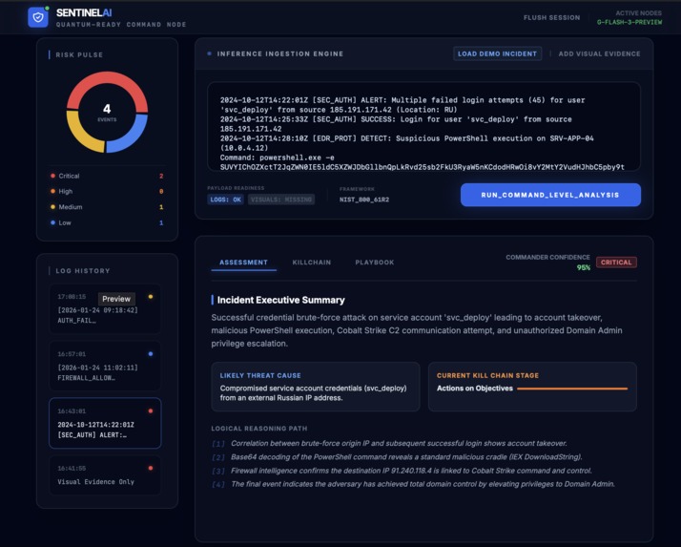Viewport: 681px width, 547px height.
Task: Click the 95% commander confidence value
Action: (x=584, y=267)
